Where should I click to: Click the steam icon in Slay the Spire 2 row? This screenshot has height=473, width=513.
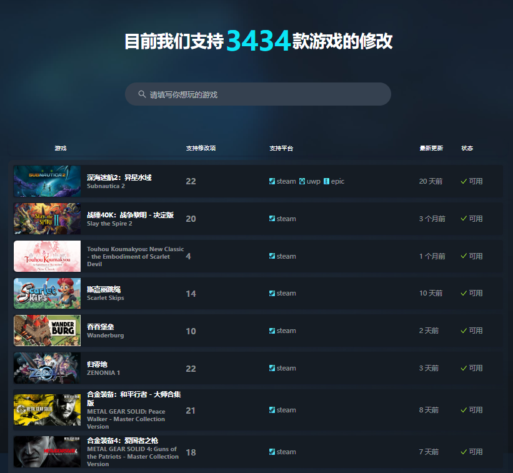(x=272, y=219)
